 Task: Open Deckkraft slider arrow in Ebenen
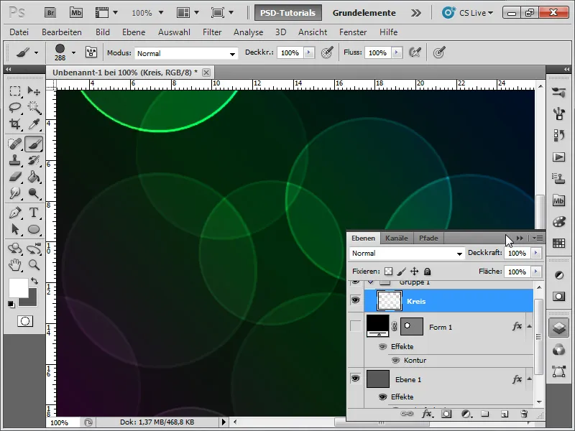(535, 253)
